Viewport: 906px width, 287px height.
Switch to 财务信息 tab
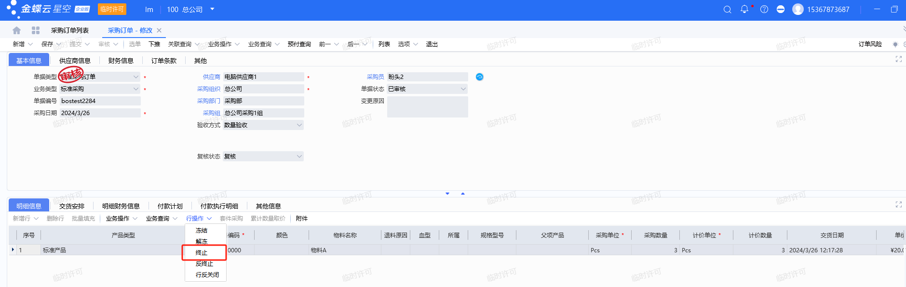click(121, 61)
